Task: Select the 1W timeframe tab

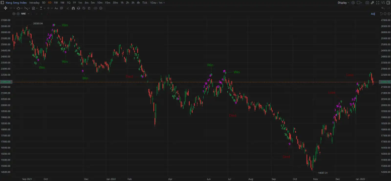Action: pyautogui.click(x=56, y=2)
